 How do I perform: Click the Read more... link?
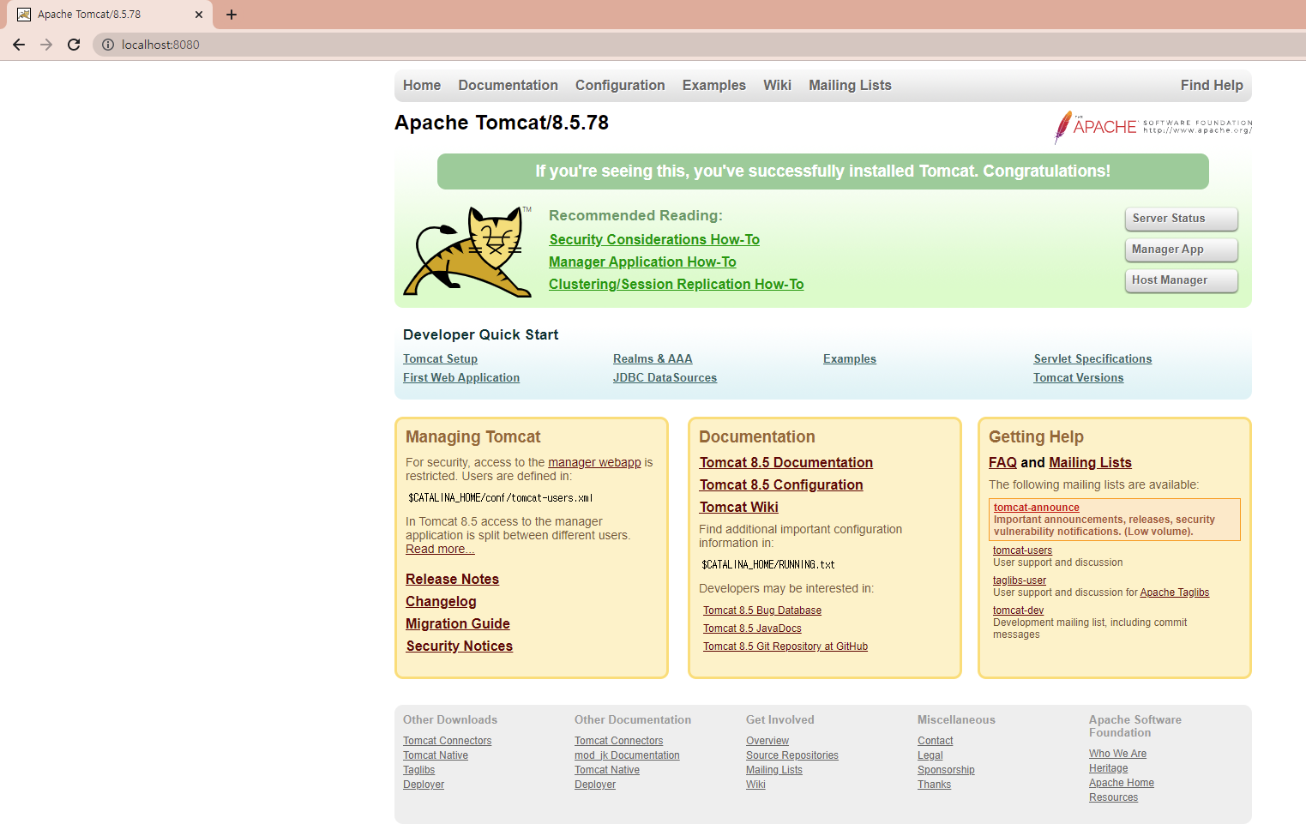(440, 549)
